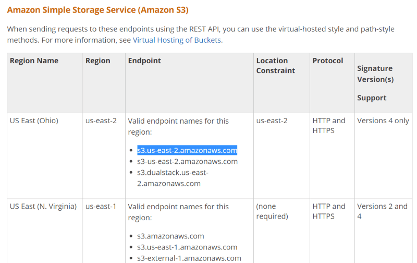Image resolution: width=417 pixels, height=263 pixels.
Task: Click the Region Name column header
Action: coord(34,61)
